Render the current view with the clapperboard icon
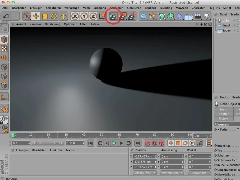 point(113,16)
